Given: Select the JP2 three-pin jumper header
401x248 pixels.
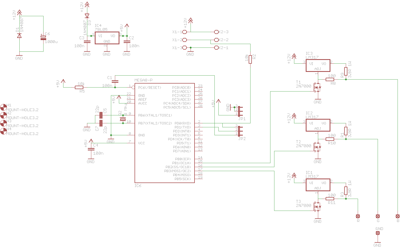Looking at the screenshot, I should tap(240, 131).
